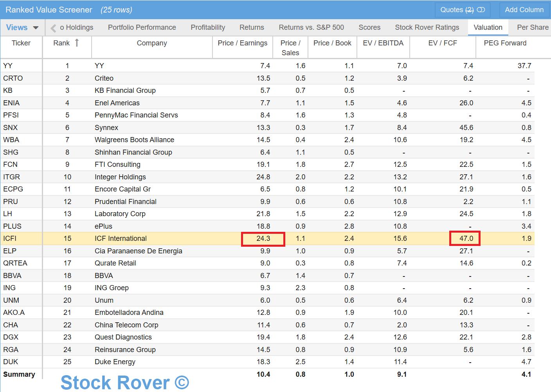The width and height of the screenshot is (551, 392).
Task: Click Synnex EV / FCF value 45.6
Action: 466,128
